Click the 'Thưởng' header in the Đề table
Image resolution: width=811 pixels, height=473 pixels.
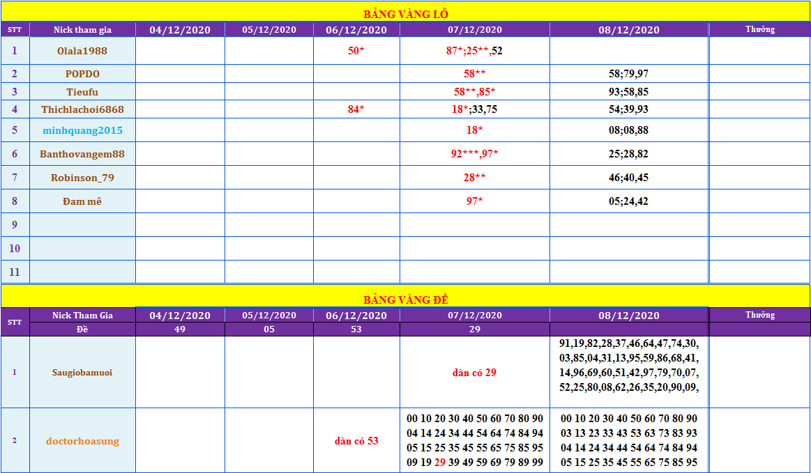point(760,315)
